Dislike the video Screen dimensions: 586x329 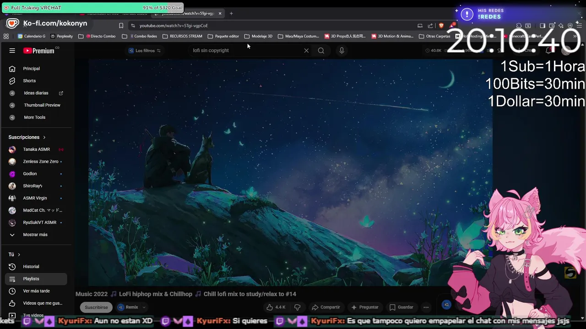[297, 308]
